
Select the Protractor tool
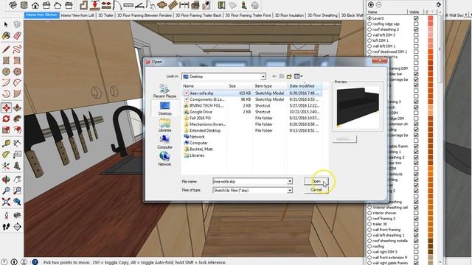[6, 155]
